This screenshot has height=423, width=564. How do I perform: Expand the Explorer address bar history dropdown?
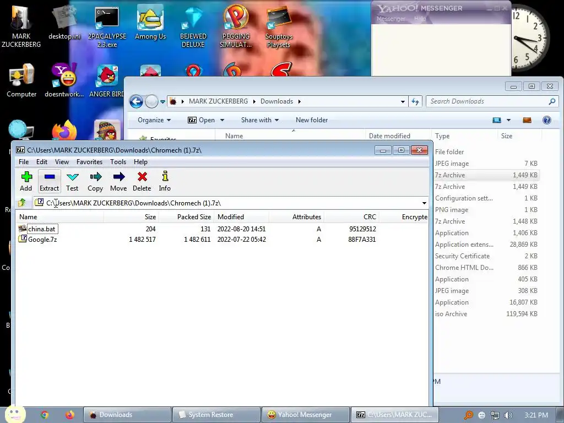[403, 102]
